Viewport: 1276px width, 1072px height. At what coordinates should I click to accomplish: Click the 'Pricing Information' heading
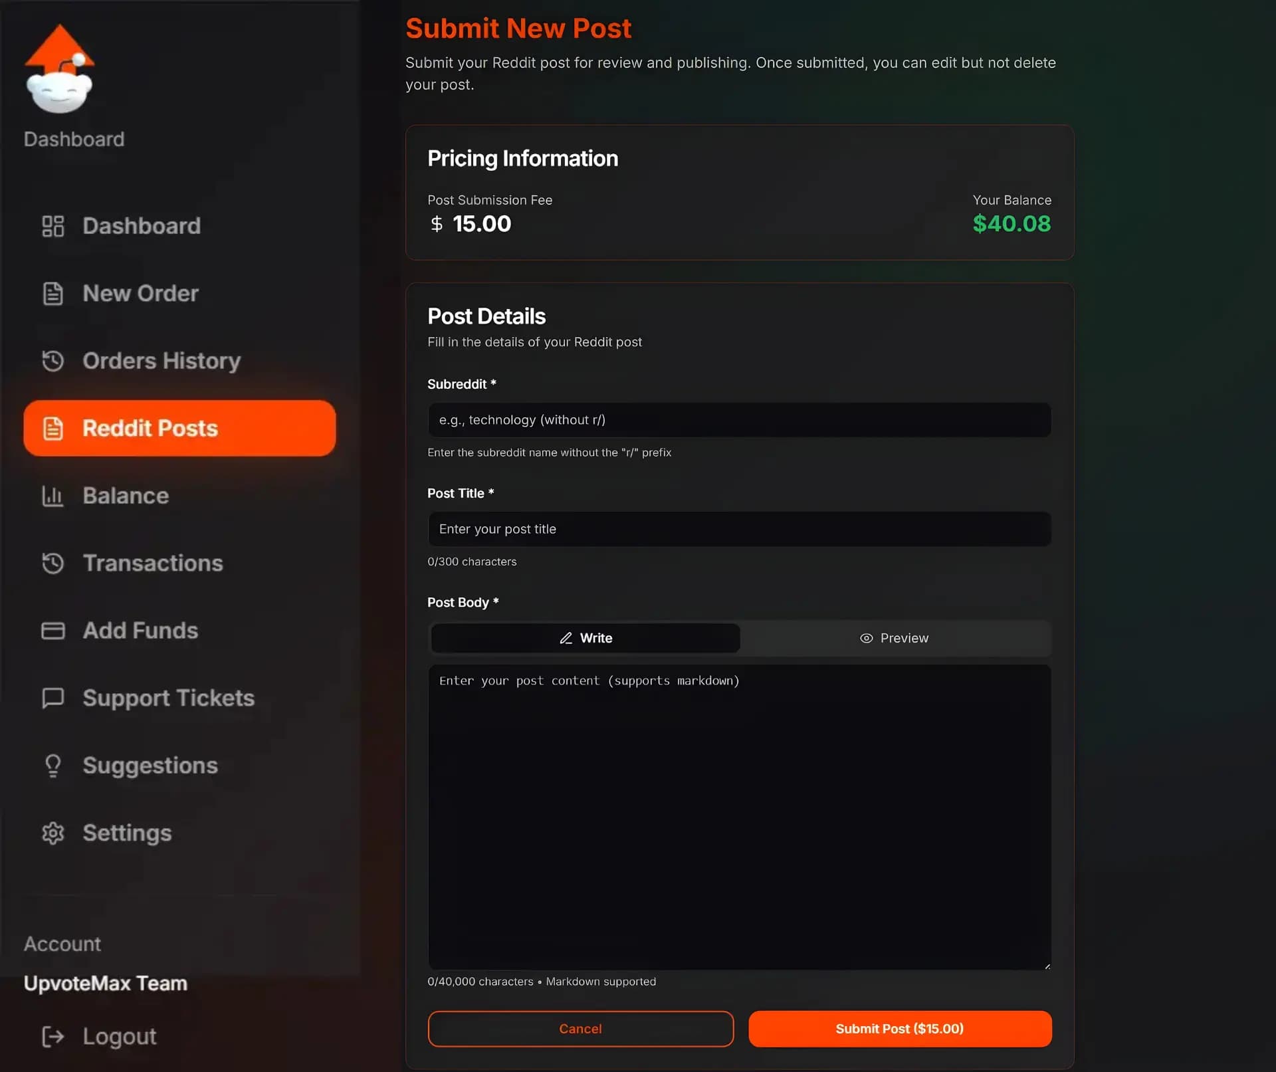click(522, 159)
